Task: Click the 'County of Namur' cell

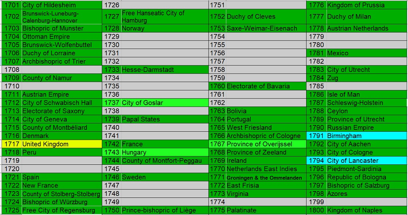Action: pyautogui.click(x=62, y=78)
